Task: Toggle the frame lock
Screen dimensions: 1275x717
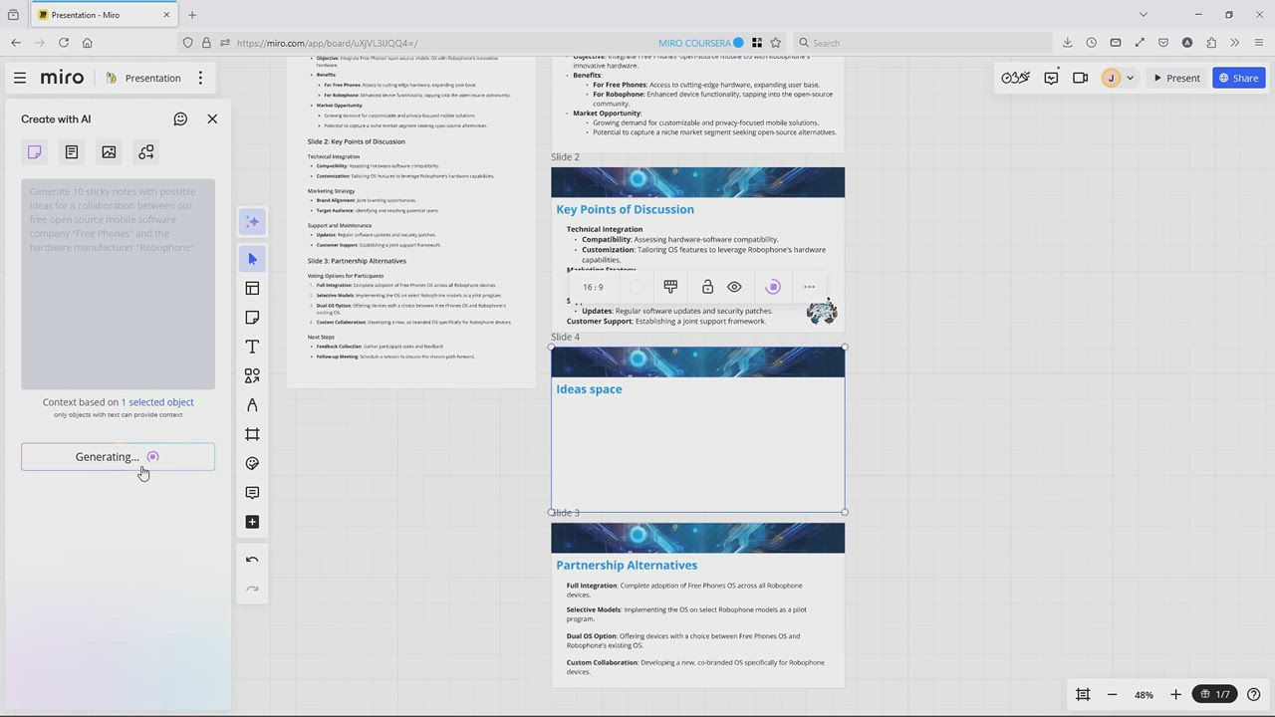Action: coord(707,287)
